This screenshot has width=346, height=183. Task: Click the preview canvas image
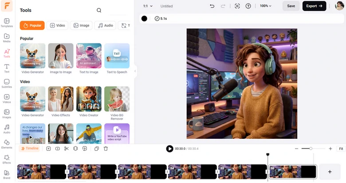[x=242, y=84]
